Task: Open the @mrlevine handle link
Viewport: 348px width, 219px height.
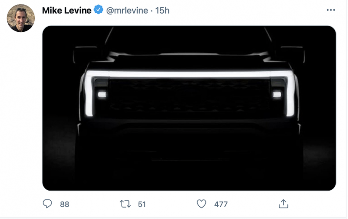Action: (x=127, y=10)
